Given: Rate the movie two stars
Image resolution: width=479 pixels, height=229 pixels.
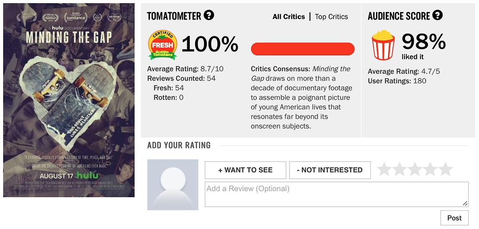Looking at the screenshot, I should tap(399, 169).
